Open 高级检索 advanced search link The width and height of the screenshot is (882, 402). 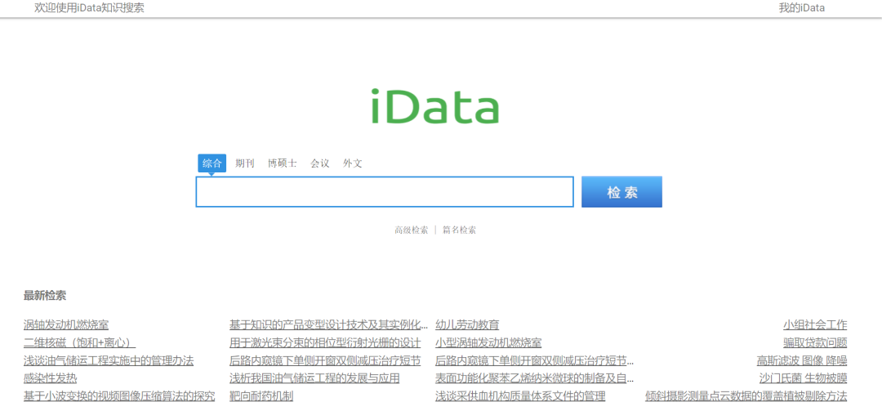tap(411, 230)
